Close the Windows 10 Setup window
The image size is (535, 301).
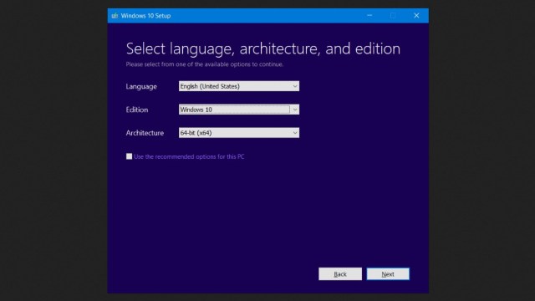tap(416, 16)
